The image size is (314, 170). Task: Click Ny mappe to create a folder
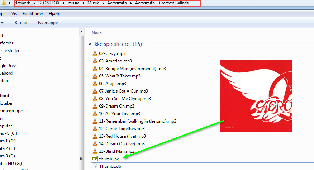coord(48,23)
